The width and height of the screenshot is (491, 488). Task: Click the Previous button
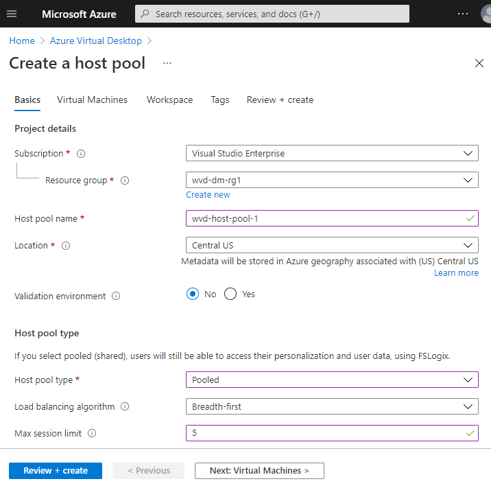point(148,471)
